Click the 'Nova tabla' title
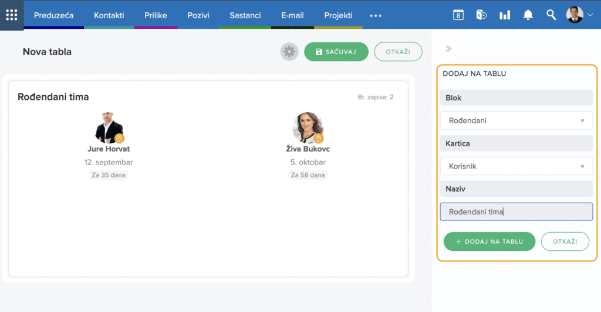Image resolution: width=601 pixels, height=312 pixels. point(47,52)
